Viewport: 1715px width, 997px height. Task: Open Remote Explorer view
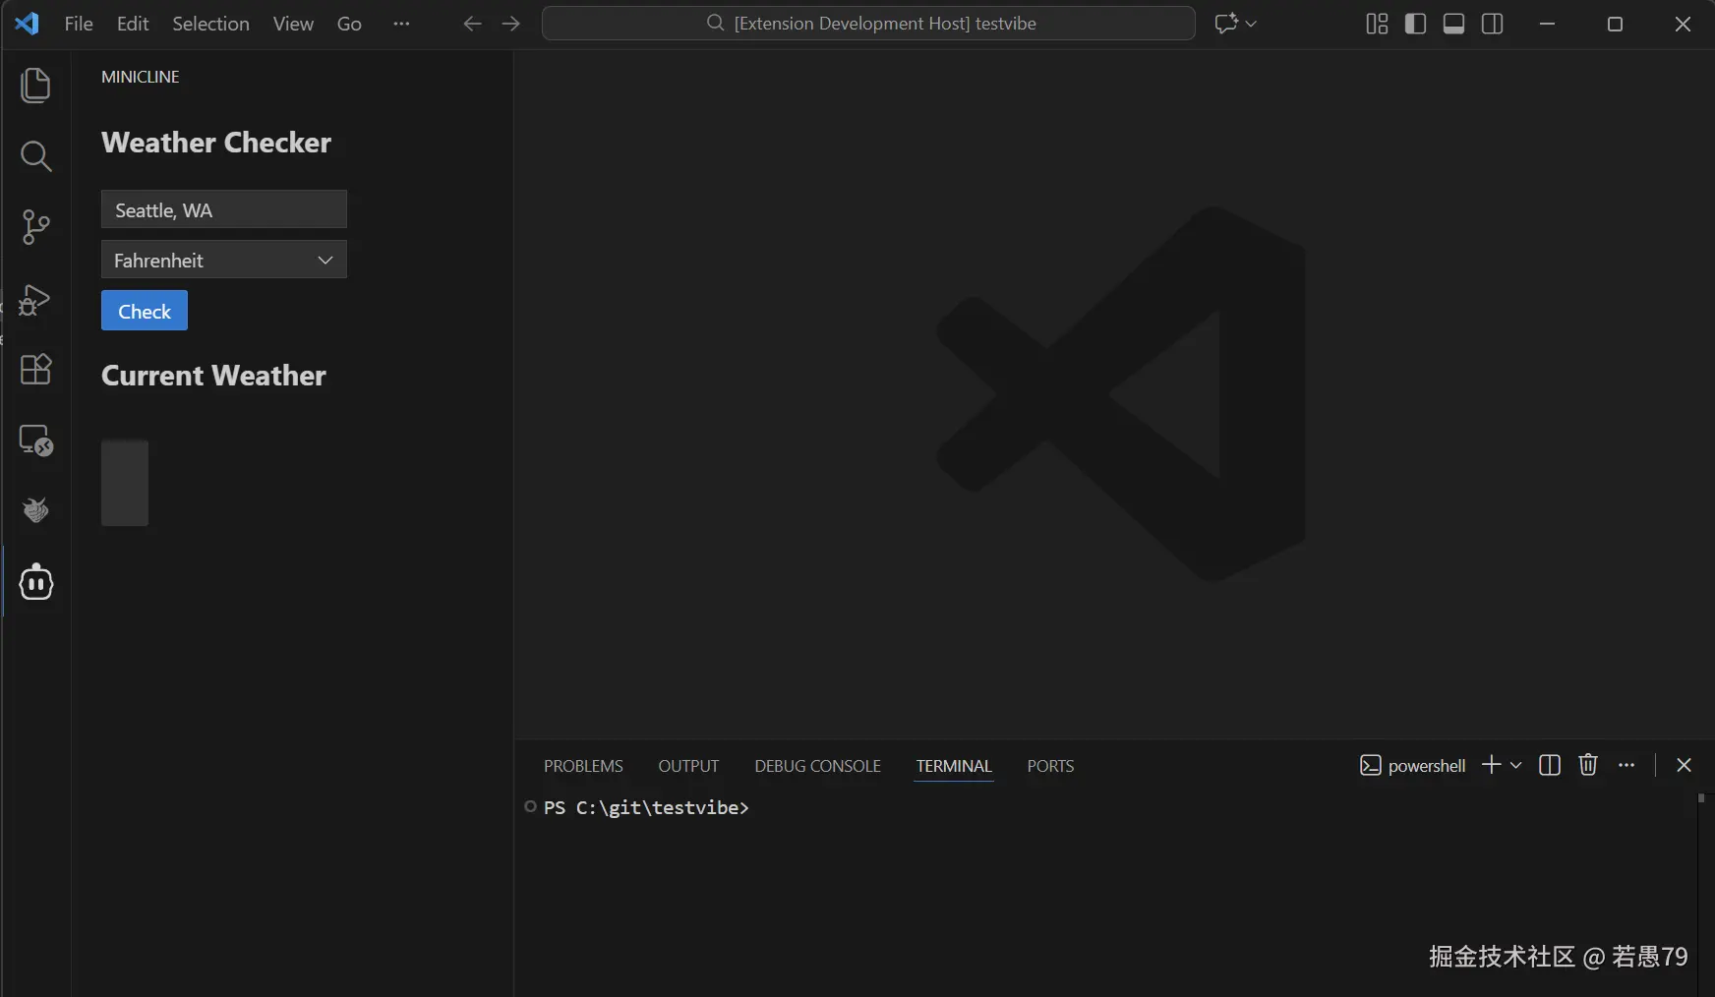pyautogui.click(x=35, y=440)
